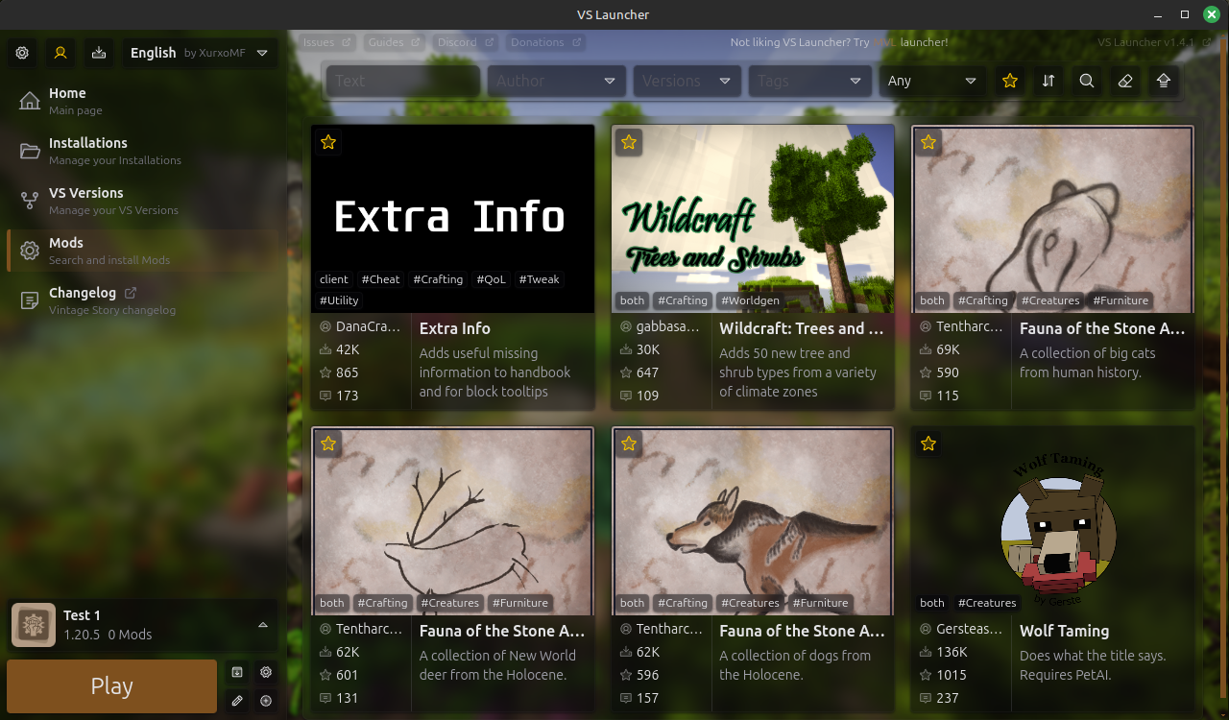Open Installations section
1229x720 pixels.
tap(142, 151)
